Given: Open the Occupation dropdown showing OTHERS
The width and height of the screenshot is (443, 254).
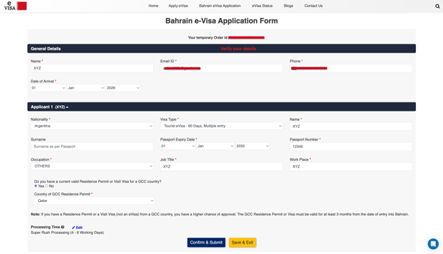Looking at the screenshot, I should (x=92, y=166).
